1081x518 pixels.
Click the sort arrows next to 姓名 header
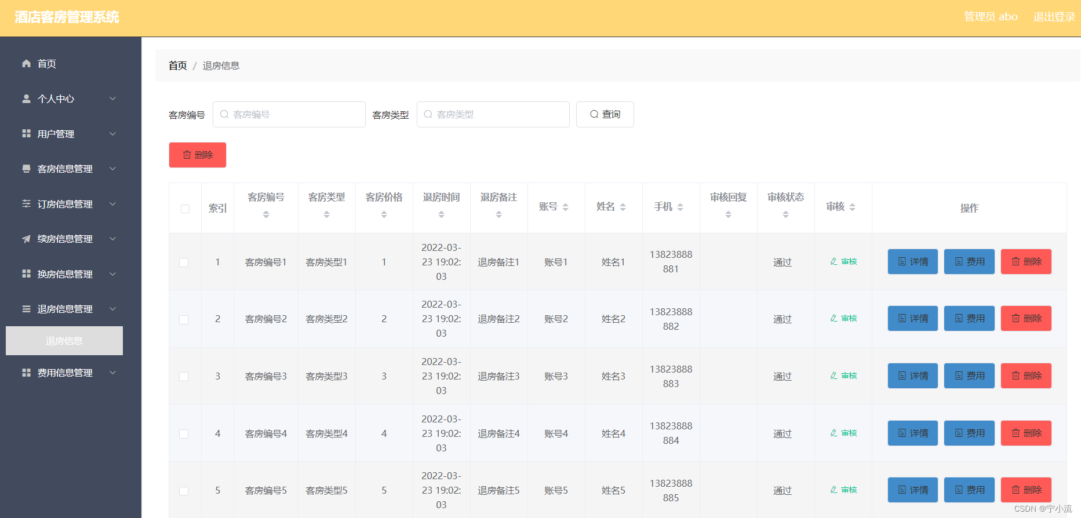click(623, 207)
